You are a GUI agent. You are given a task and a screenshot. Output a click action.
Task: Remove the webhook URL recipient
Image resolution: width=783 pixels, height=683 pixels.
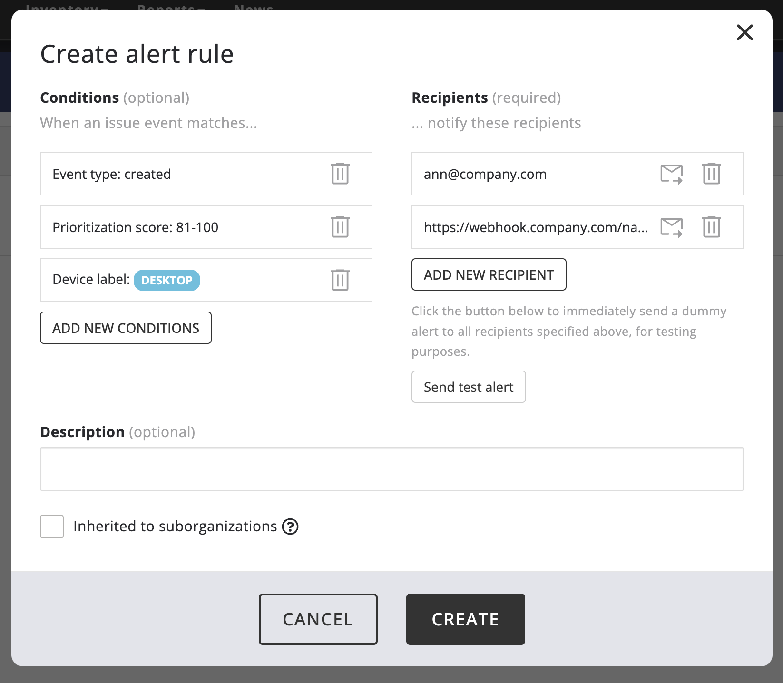pos(711,227)
